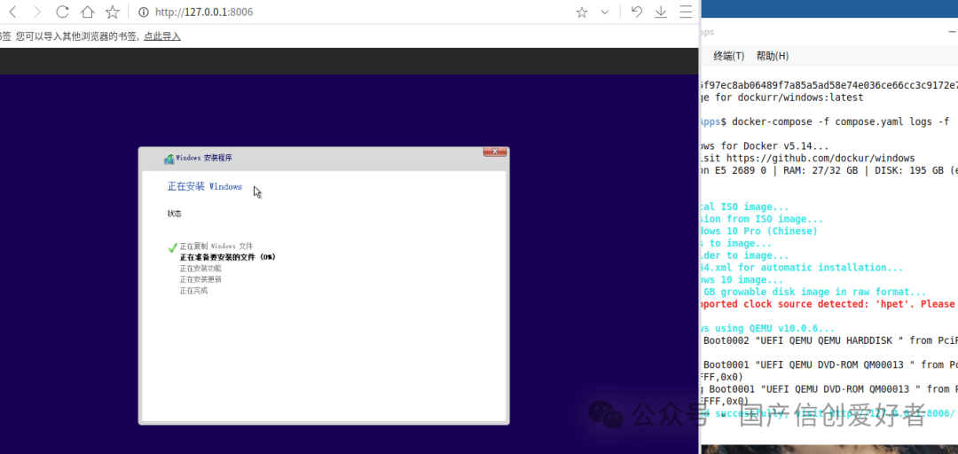This screenshot has height=454, width=958.
Task: Click the 正在安装更新 step
Action: tap(200, 279)
